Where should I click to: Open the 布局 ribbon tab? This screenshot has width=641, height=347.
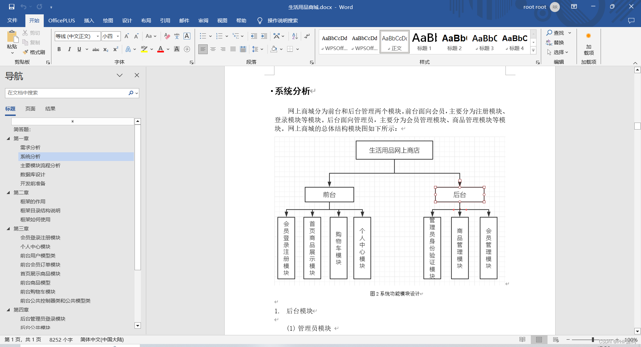[146, 21]
